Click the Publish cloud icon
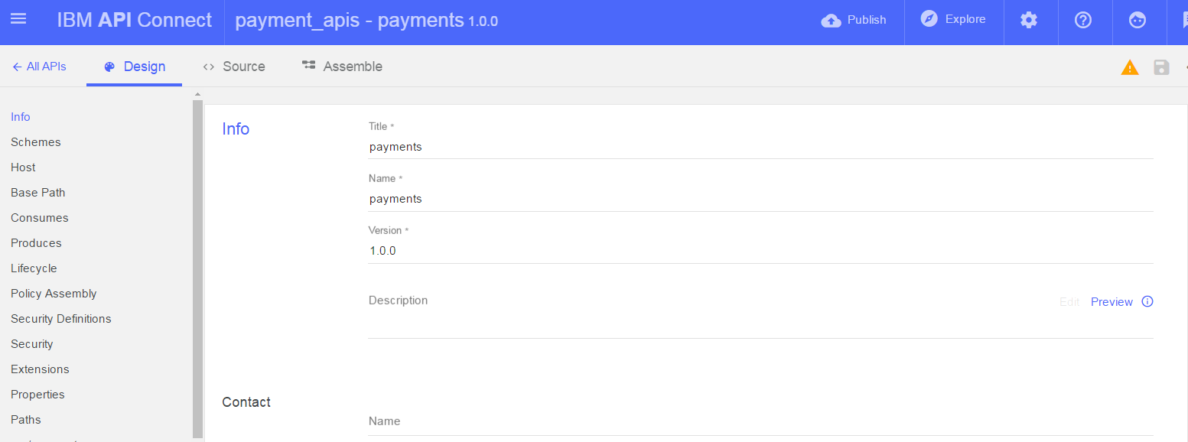The image size is (1188, 442). click(831, 21)
